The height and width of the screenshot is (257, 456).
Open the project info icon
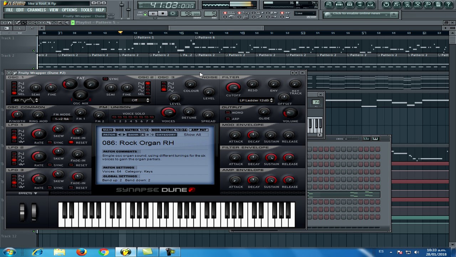438,5
